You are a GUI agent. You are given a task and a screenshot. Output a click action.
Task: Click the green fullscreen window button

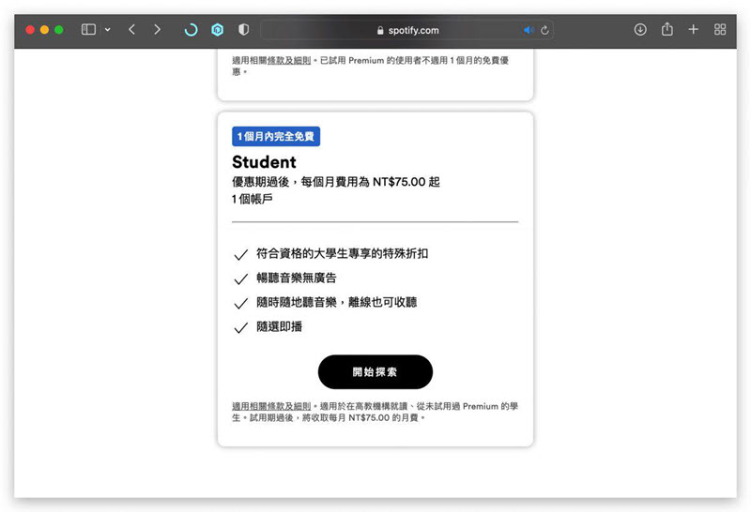point(59,30)
